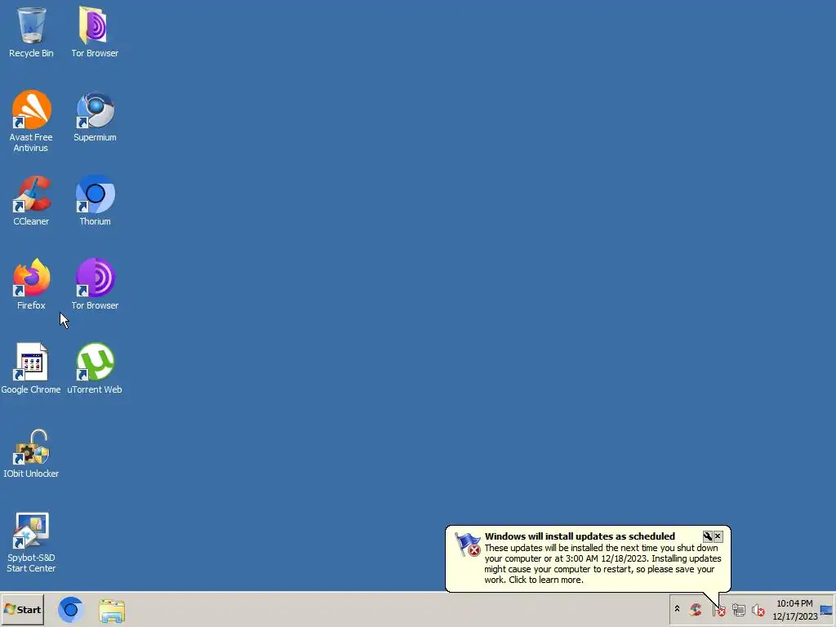Open Thorium from the taskbar
The image size is (836, 627).
[70, 610]
